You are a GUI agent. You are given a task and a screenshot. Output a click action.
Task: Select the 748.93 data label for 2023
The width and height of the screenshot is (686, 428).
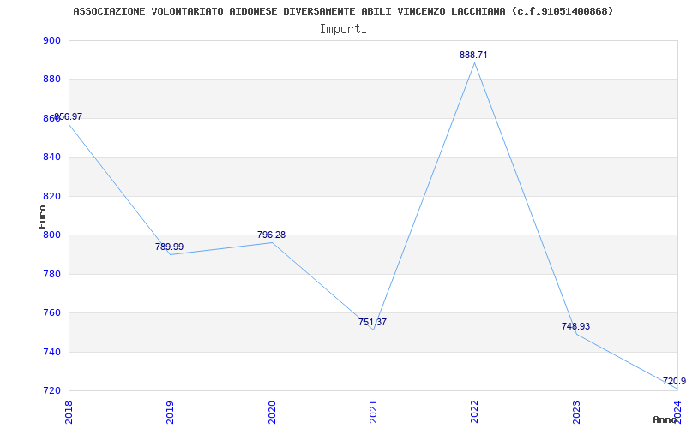(x=575, y=326)
